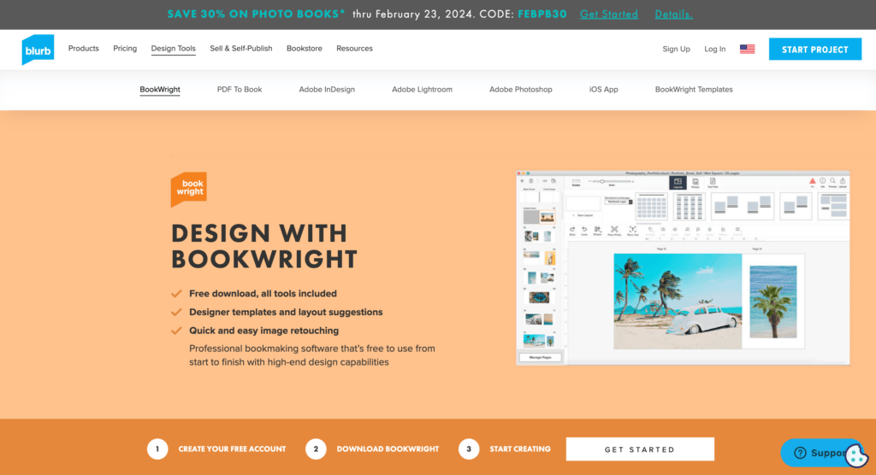Screen dimensions: 876x475
Task: Click the BookWright orange logo badge
Action: pyautogui.click(x=189, y=189)
